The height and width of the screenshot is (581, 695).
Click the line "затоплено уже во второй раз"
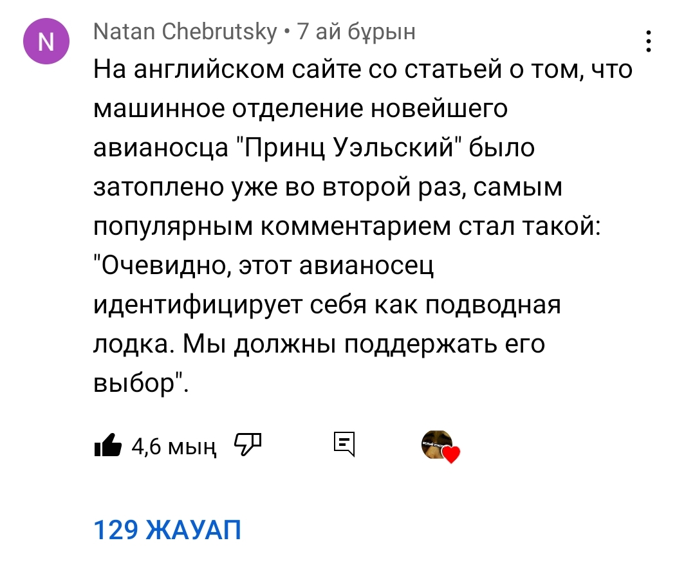tap(328, 187)
